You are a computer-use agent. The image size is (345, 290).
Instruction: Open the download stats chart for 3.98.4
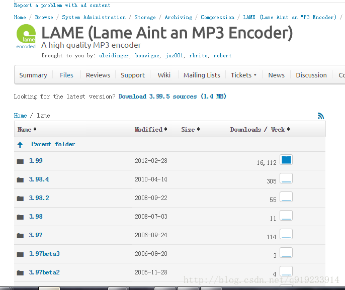(286, 178)
